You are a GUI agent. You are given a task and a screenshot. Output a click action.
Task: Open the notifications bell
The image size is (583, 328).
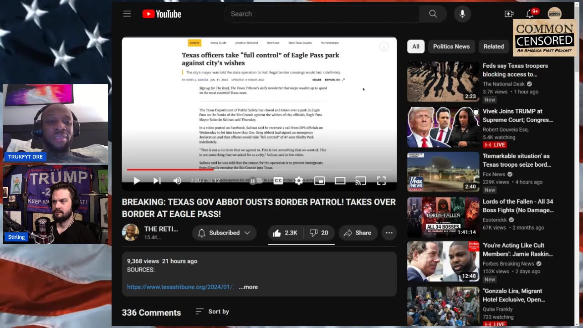point(530,14)
